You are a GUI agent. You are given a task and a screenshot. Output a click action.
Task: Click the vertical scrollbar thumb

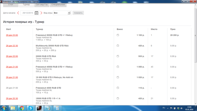pyautogui.click(x=195, y=35)
